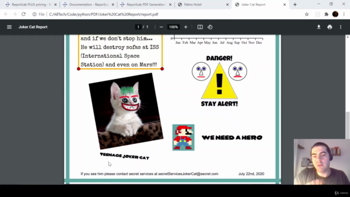Click the right face beside the triangle
Viewport: 350px width, 197px height.
tap(237, 72)
